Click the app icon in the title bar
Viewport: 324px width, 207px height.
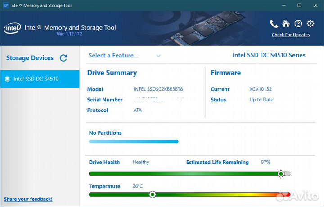coord(6,5)
